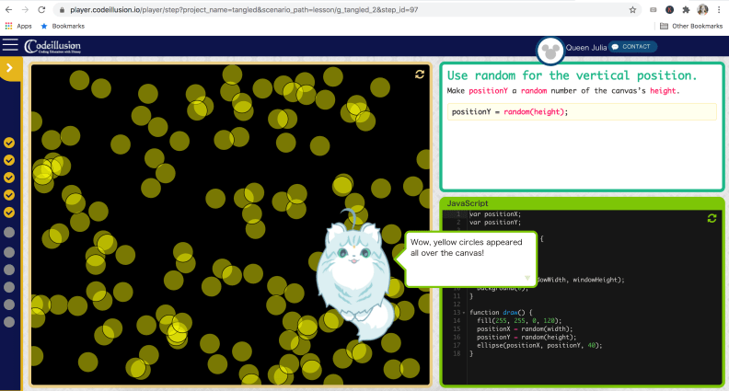Refresh the canvas preview
The width and height of the screenshot is (729, 391).
tap(420, 75)
